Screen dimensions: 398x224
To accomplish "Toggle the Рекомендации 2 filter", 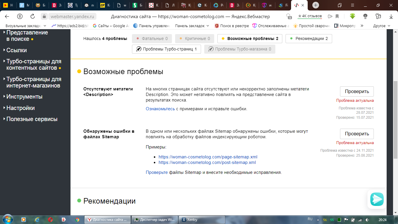I will [309, 38].
